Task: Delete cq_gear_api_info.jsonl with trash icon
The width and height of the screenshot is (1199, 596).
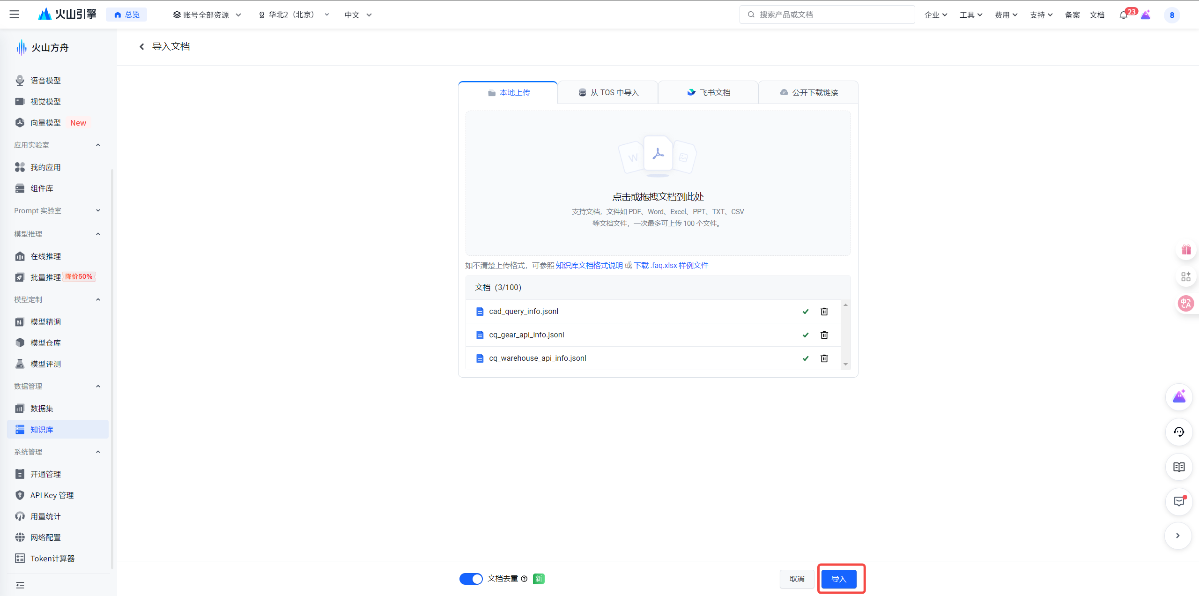Action: point(824,335)
